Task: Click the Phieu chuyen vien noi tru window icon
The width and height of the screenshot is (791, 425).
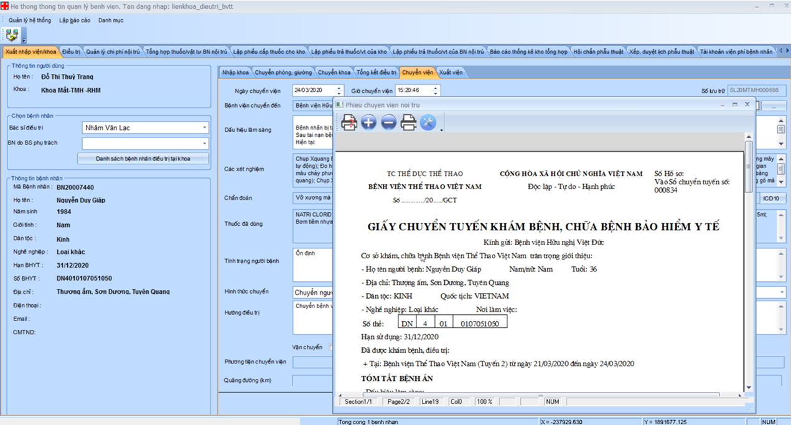Action: coord(340,105)
